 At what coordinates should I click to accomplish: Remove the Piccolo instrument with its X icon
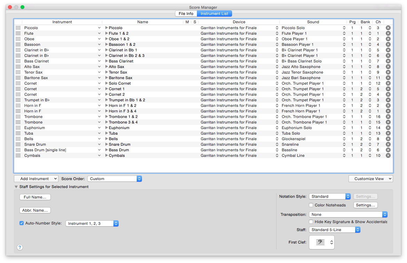coord(388,28)
